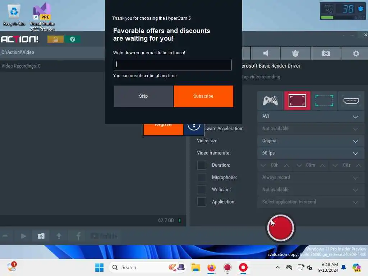Image resolution: width=368 pixels, height=276 pixels.
Task: Click the YouTube upload button
Action: click(103, 236)
